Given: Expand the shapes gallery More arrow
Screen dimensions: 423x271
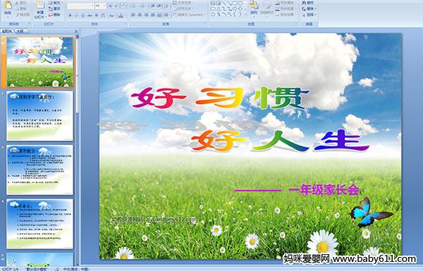Looking at the screenshot, I should pos(245,14).
